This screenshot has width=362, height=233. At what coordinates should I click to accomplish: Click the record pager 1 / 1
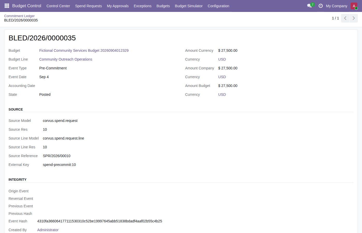tap(335, 18)
